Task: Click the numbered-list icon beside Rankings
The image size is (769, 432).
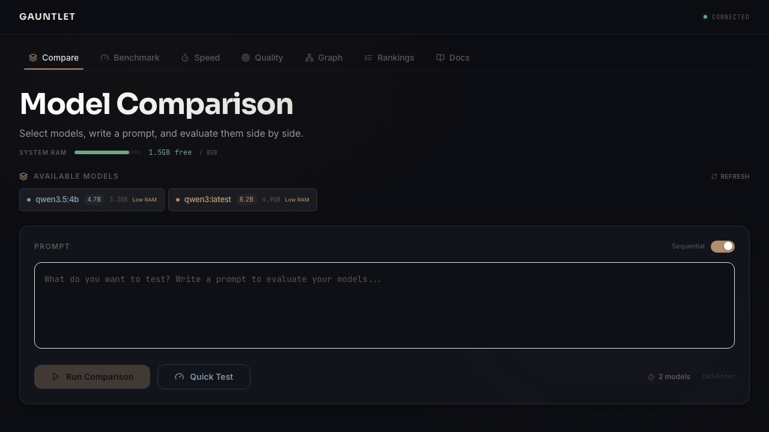Action: 368,58
